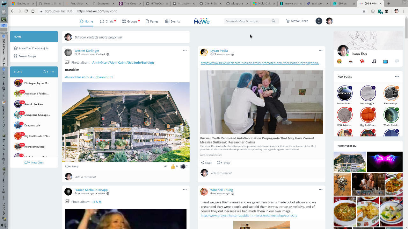Click New Chat button
The width and height of the screenshot is (408, 229).
coord(34,163)
